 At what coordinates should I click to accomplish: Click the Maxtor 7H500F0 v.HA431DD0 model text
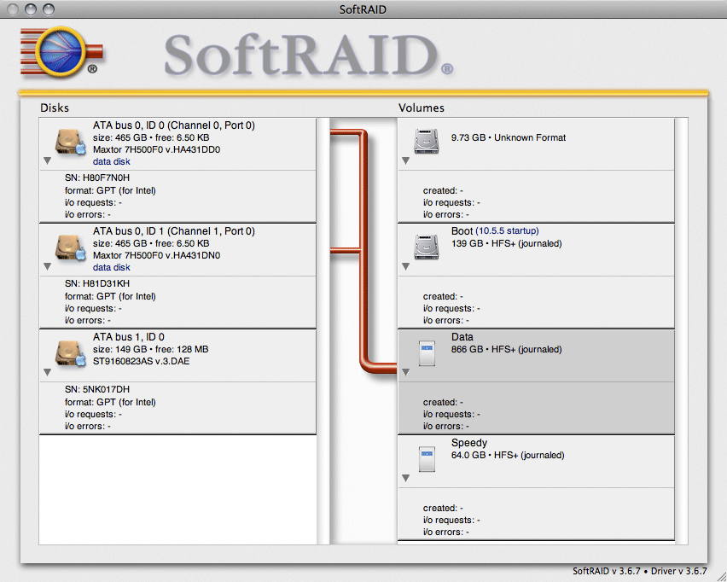pos(156,149)
